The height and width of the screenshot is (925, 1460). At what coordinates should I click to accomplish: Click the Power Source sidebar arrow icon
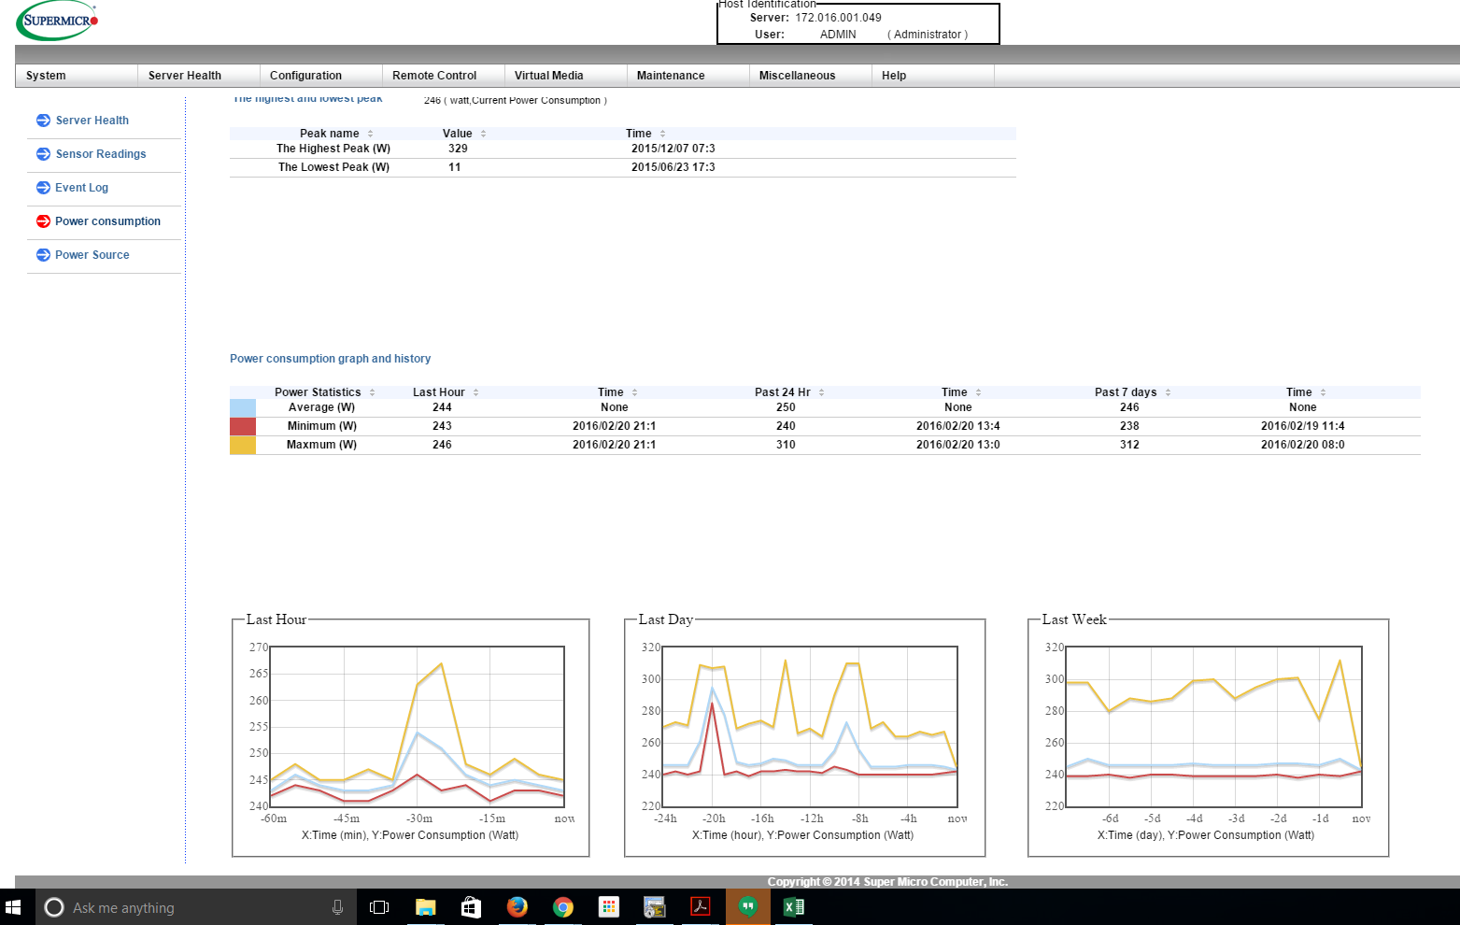click(x=43, y=255)
